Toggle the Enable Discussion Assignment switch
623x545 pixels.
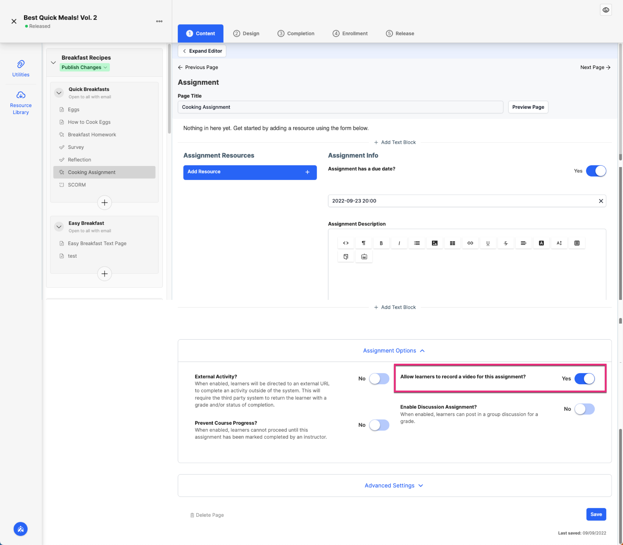pos(584,409)
